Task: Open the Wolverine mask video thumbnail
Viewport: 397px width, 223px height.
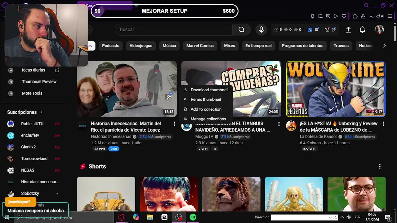Action: pos(336,89)
